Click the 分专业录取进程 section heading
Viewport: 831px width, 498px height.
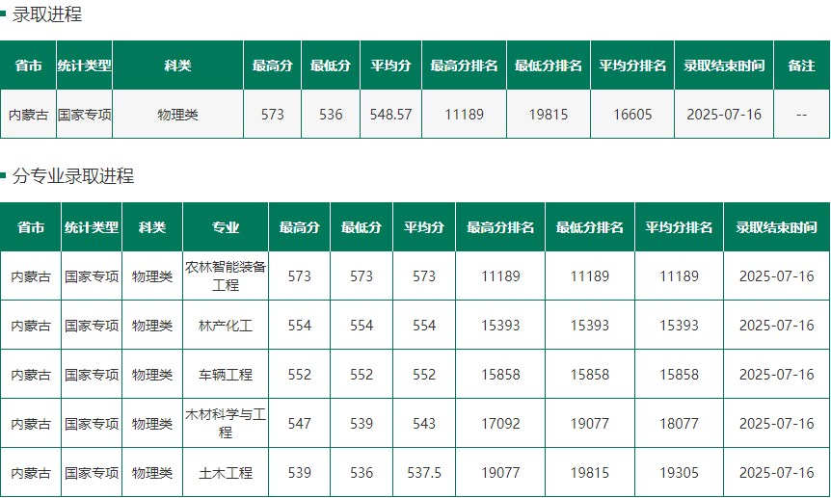73,176
